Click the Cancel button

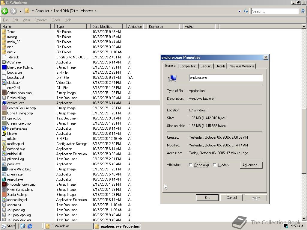[232, 198]
